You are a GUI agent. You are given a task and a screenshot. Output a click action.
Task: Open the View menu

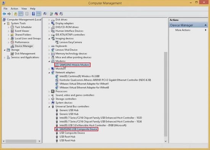pos(24,9)
